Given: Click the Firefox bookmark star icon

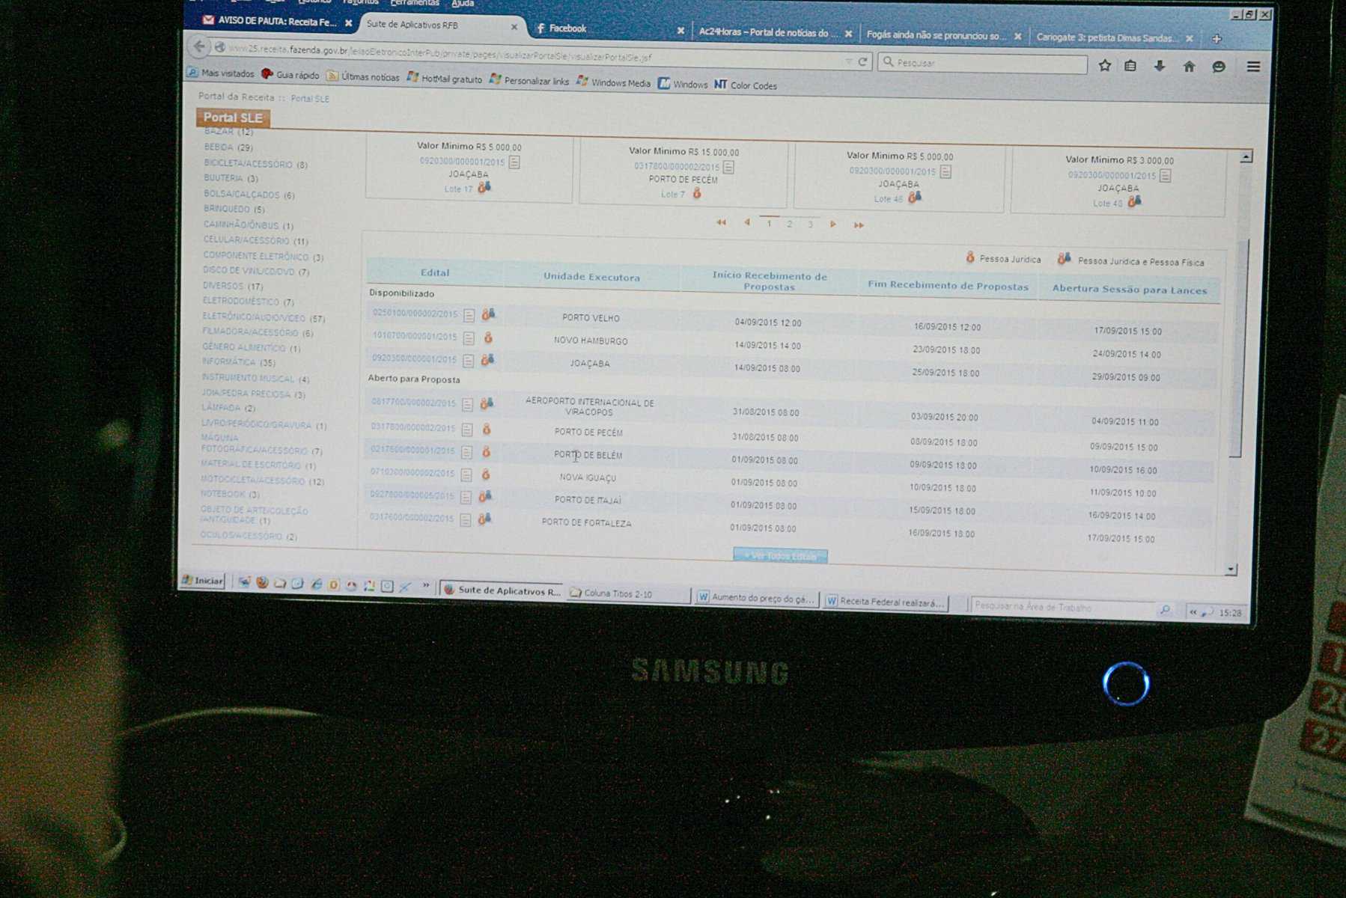Looking at the screenshot, I should pos(1104,66).
